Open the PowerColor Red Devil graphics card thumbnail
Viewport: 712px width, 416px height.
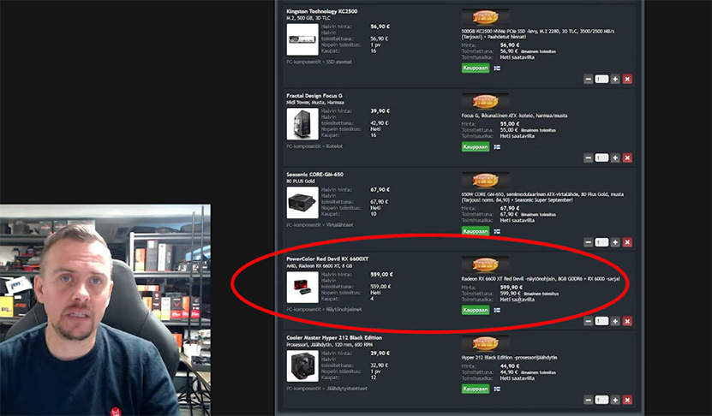302,287
